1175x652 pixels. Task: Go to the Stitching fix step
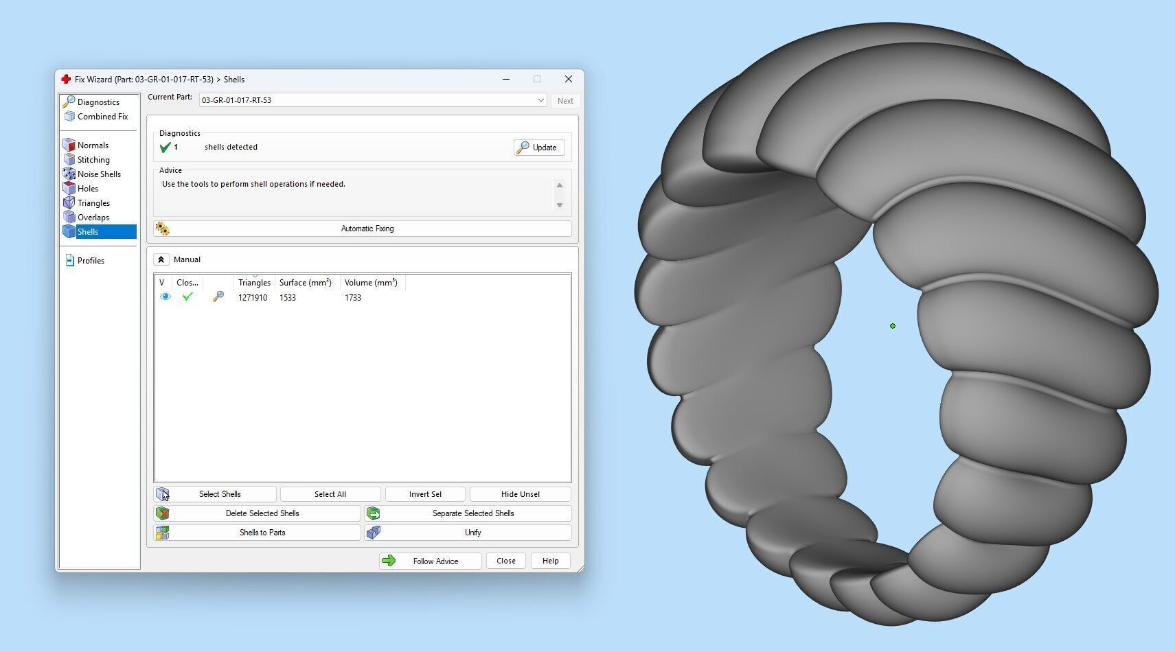tap(93, 160)
